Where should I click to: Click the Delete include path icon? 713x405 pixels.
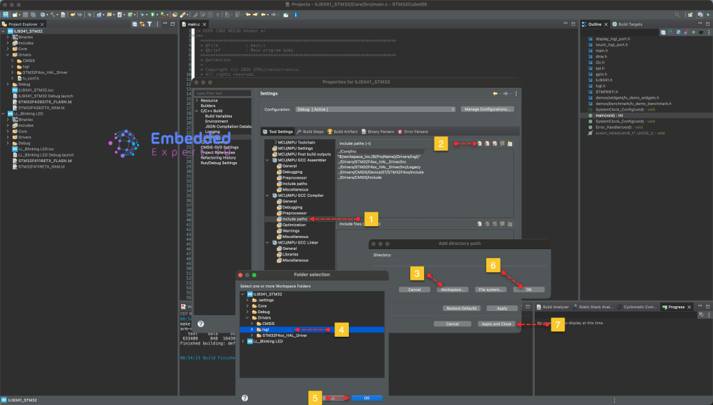tap(487, 144)
